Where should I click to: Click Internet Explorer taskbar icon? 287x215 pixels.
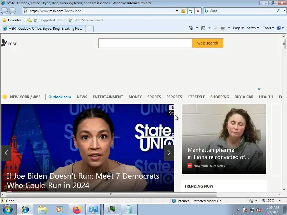point(25,209)
